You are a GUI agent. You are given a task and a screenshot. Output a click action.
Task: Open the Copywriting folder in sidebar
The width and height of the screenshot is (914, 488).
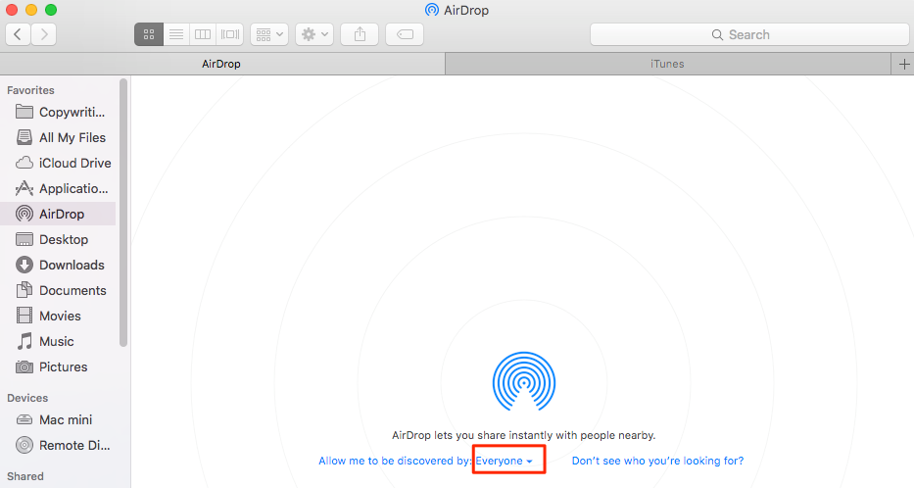click(x=60, y=112)
